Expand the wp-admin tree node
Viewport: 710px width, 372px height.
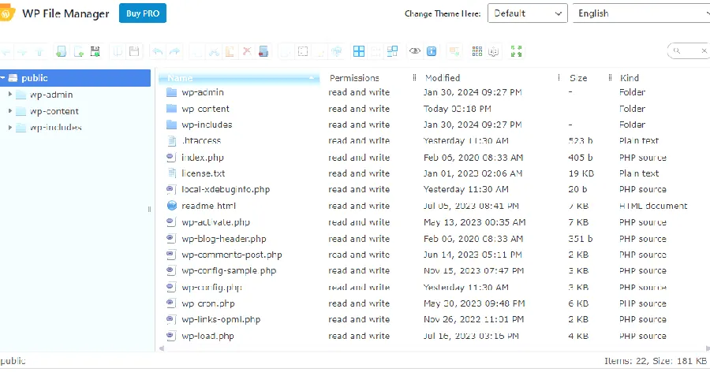(10, 95)
